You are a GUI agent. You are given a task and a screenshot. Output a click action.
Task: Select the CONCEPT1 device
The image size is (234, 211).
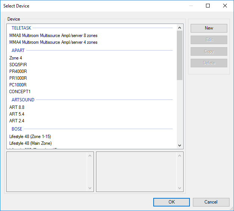[20, 92]
